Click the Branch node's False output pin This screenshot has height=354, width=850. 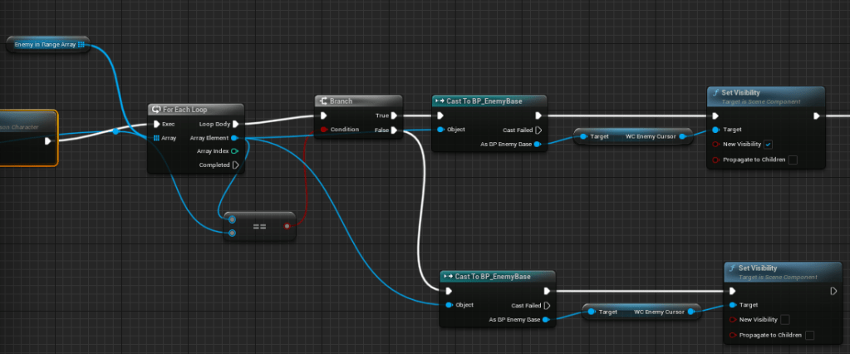pyautogui.click(x=394, y=130)
